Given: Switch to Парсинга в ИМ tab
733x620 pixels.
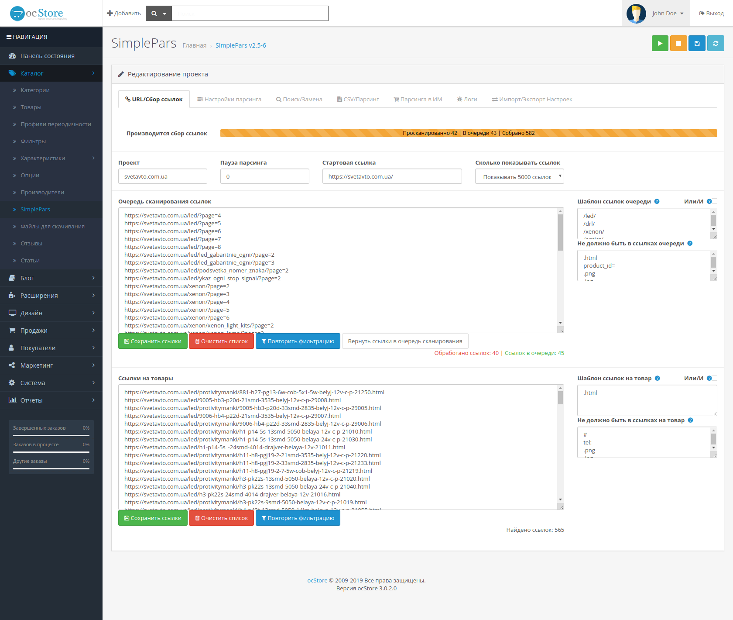Looking at the screenshot, I should pyautogui.click(x=418, y=99).
